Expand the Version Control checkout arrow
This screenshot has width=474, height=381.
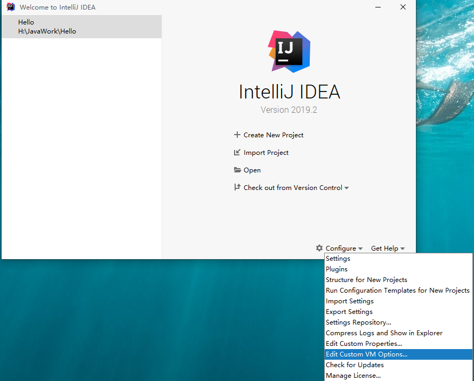click(347, 188)
